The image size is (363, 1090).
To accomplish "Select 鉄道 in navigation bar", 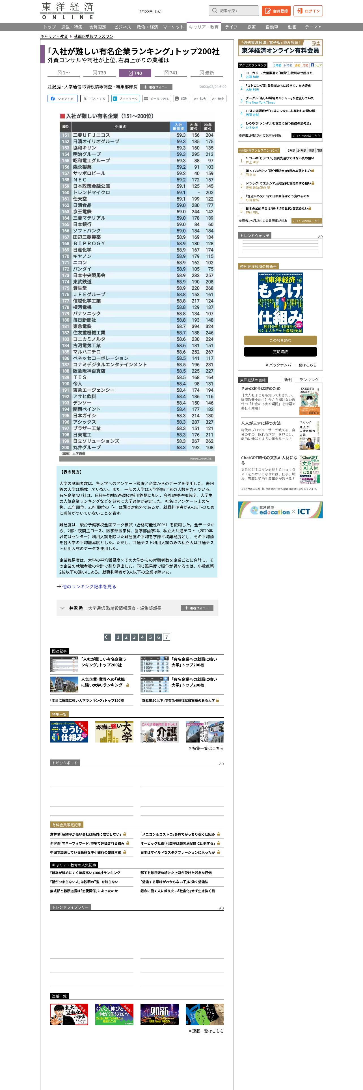I will [x=251, y=27].
